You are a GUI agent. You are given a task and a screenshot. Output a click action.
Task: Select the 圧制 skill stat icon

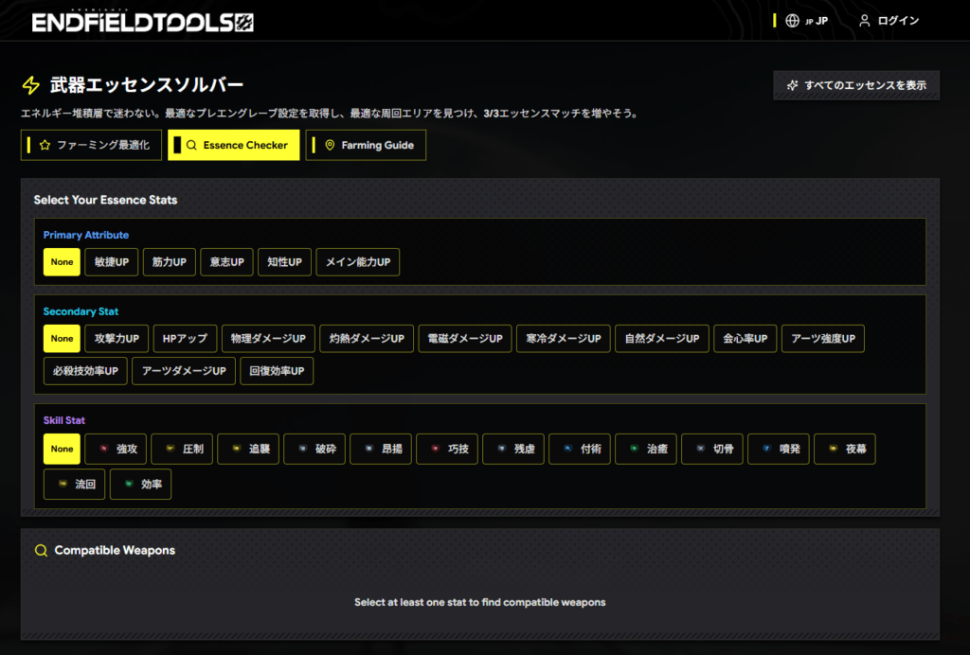pos(171,450)
